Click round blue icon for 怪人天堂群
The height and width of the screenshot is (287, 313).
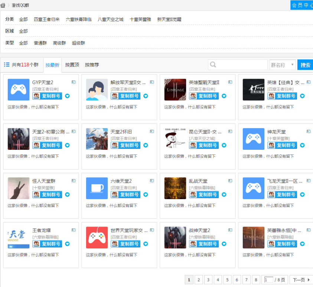point(68,195)
